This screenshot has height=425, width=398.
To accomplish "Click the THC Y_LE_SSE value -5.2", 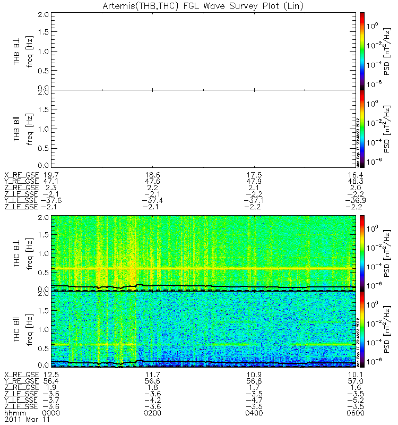I will 356,400.
